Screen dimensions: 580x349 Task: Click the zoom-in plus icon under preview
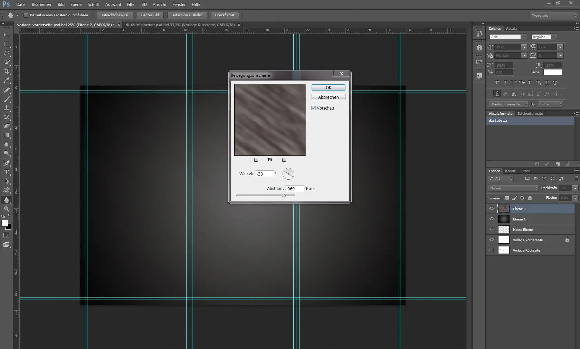(284, 160)
